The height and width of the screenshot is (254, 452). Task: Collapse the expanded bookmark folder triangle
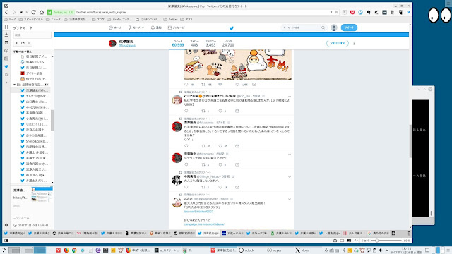(14, 85)
